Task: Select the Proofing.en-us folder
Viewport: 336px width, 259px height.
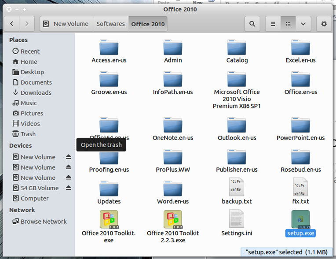Action: pyautogui.click(x=109, y=159)
